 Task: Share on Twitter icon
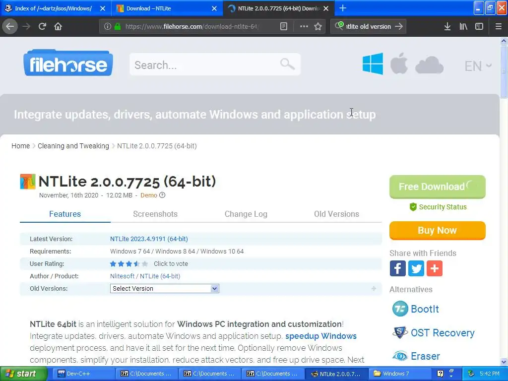click(x=416, y=268)
